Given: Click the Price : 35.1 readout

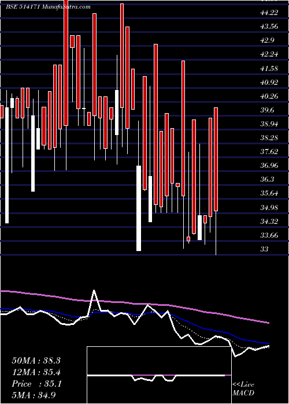Looking at the screenshot, I should [x=36, y=384].
